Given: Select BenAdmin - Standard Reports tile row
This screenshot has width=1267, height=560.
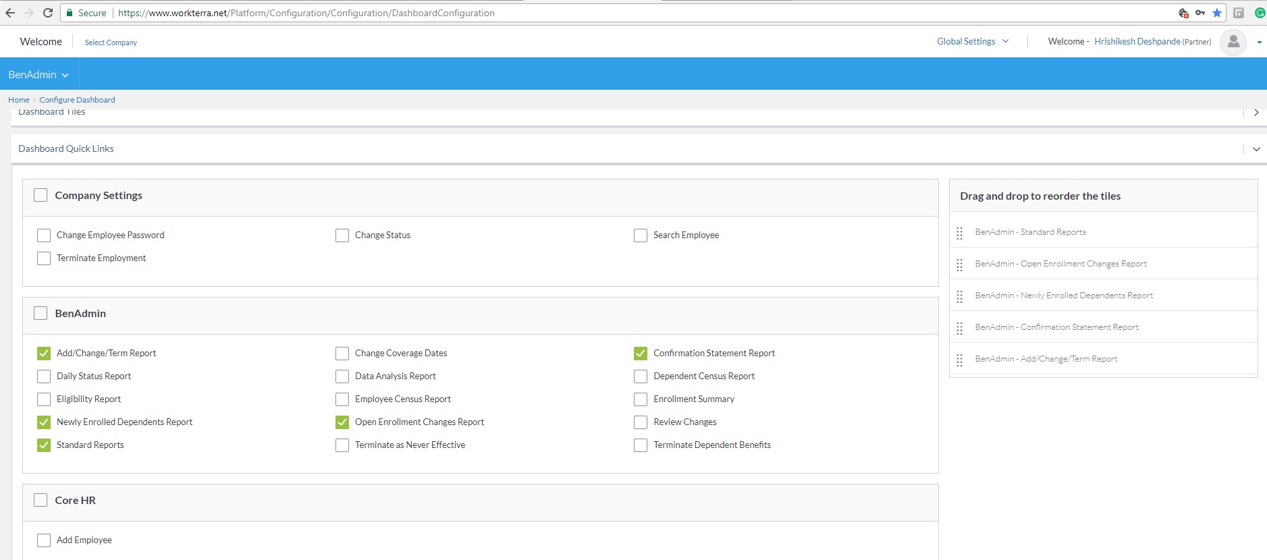Looking at the screenshot, I should click(x=1103, y=232).
